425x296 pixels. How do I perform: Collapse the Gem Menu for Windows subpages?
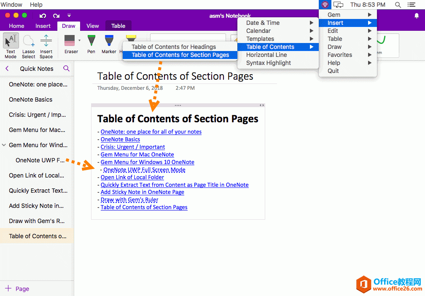tap(4, 145)
